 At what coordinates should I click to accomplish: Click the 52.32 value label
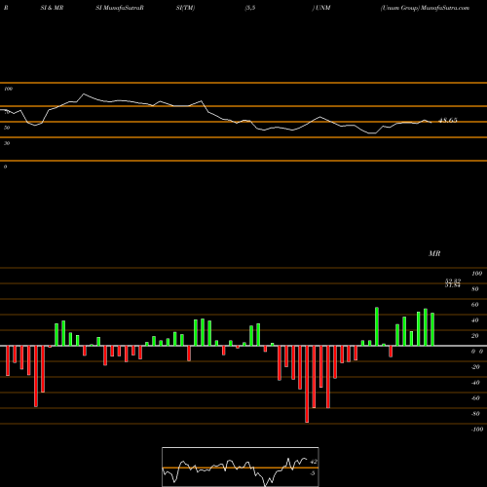[453, 281]
